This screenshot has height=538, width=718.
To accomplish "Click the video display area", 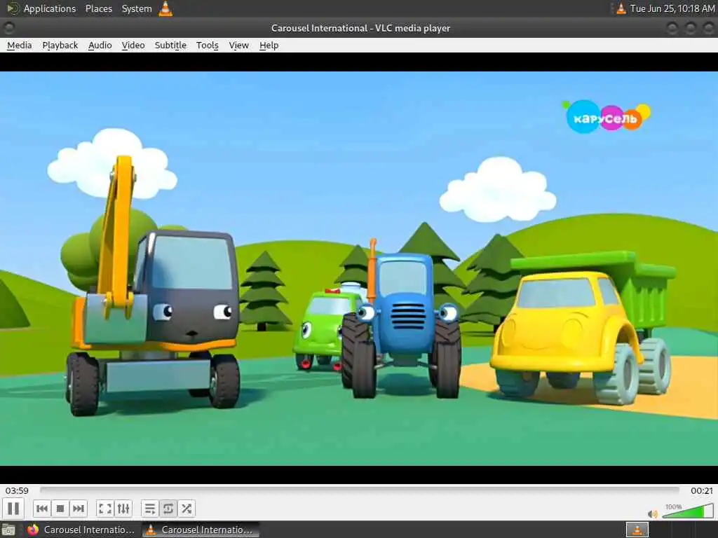I will click(x=359, y=268).
